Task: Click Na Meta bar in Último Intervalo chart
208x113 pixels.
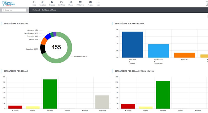Action: 163,94
